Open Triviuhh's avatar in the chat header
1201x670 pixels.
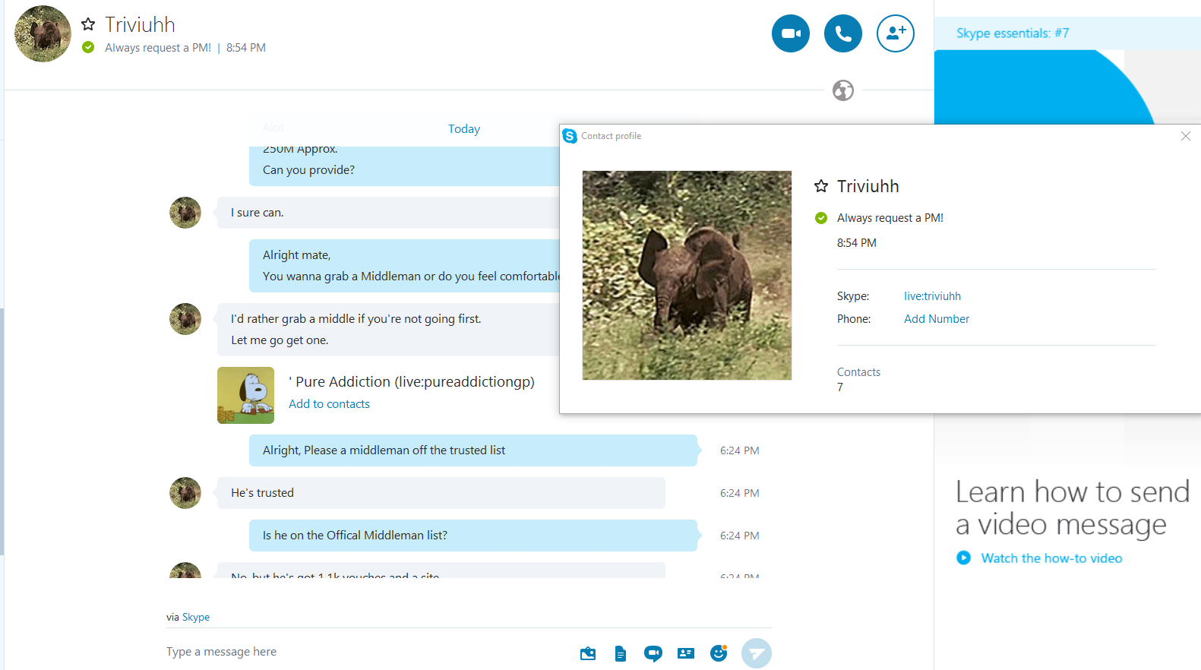[43, 33]
